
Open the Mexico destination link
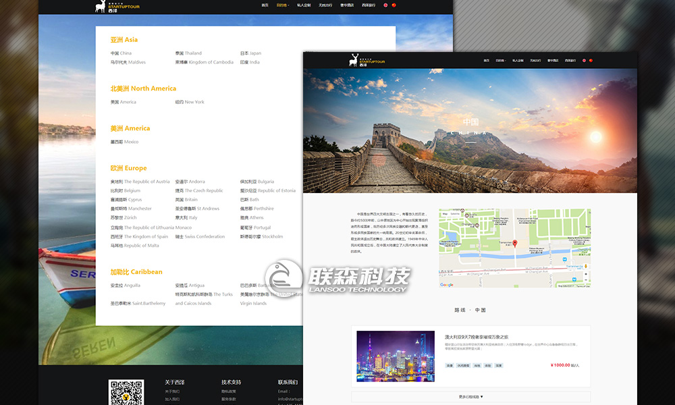tap(124, 142)
